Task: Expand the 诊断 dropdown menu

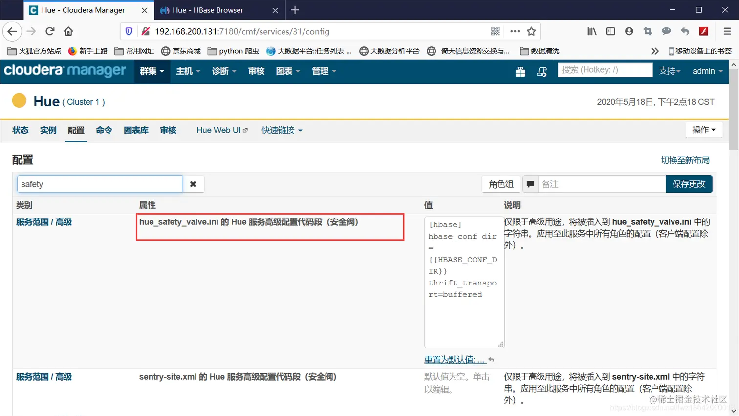Action: [224, 71]
